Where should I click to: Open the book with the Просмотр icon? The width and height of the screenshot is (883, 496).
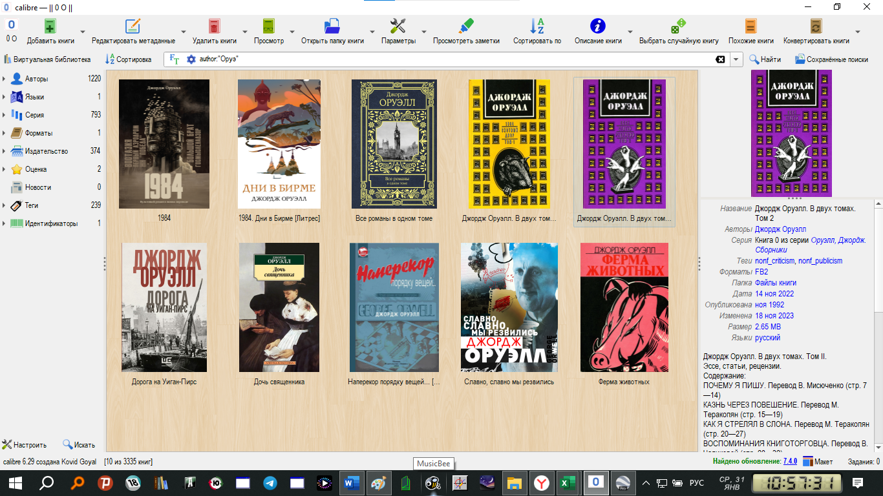pyautogui.click(x=269, y=26)
